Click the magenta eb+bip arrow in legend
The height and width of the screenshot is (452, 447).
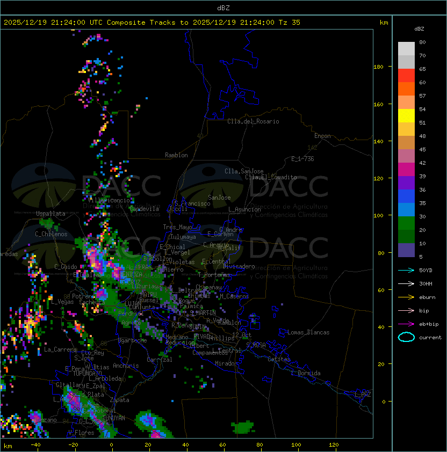[406, 324]
